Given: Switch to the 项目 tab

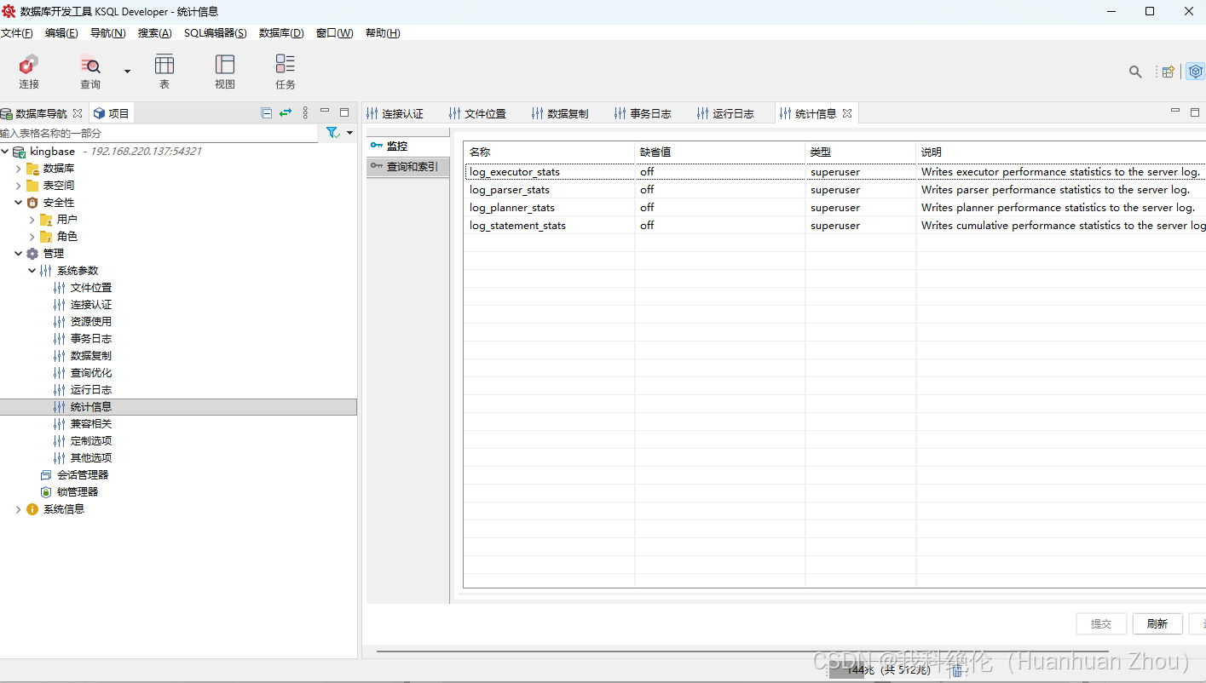Looking at the screenshot, I should click(x=111, y=113).
